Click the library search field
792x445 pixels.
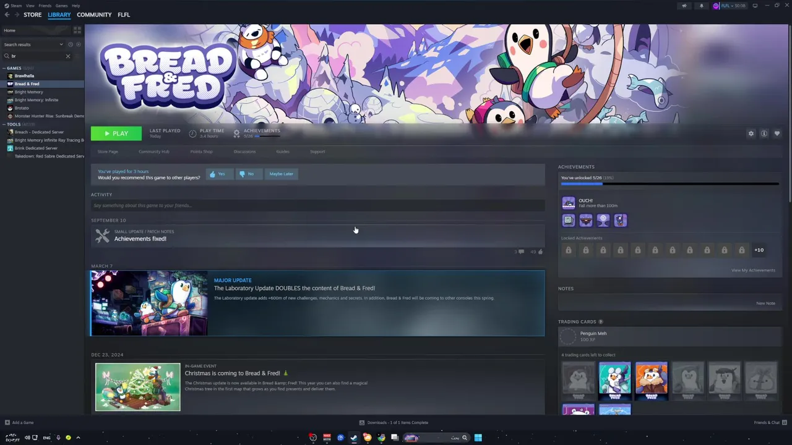click(x=36, y=56)
